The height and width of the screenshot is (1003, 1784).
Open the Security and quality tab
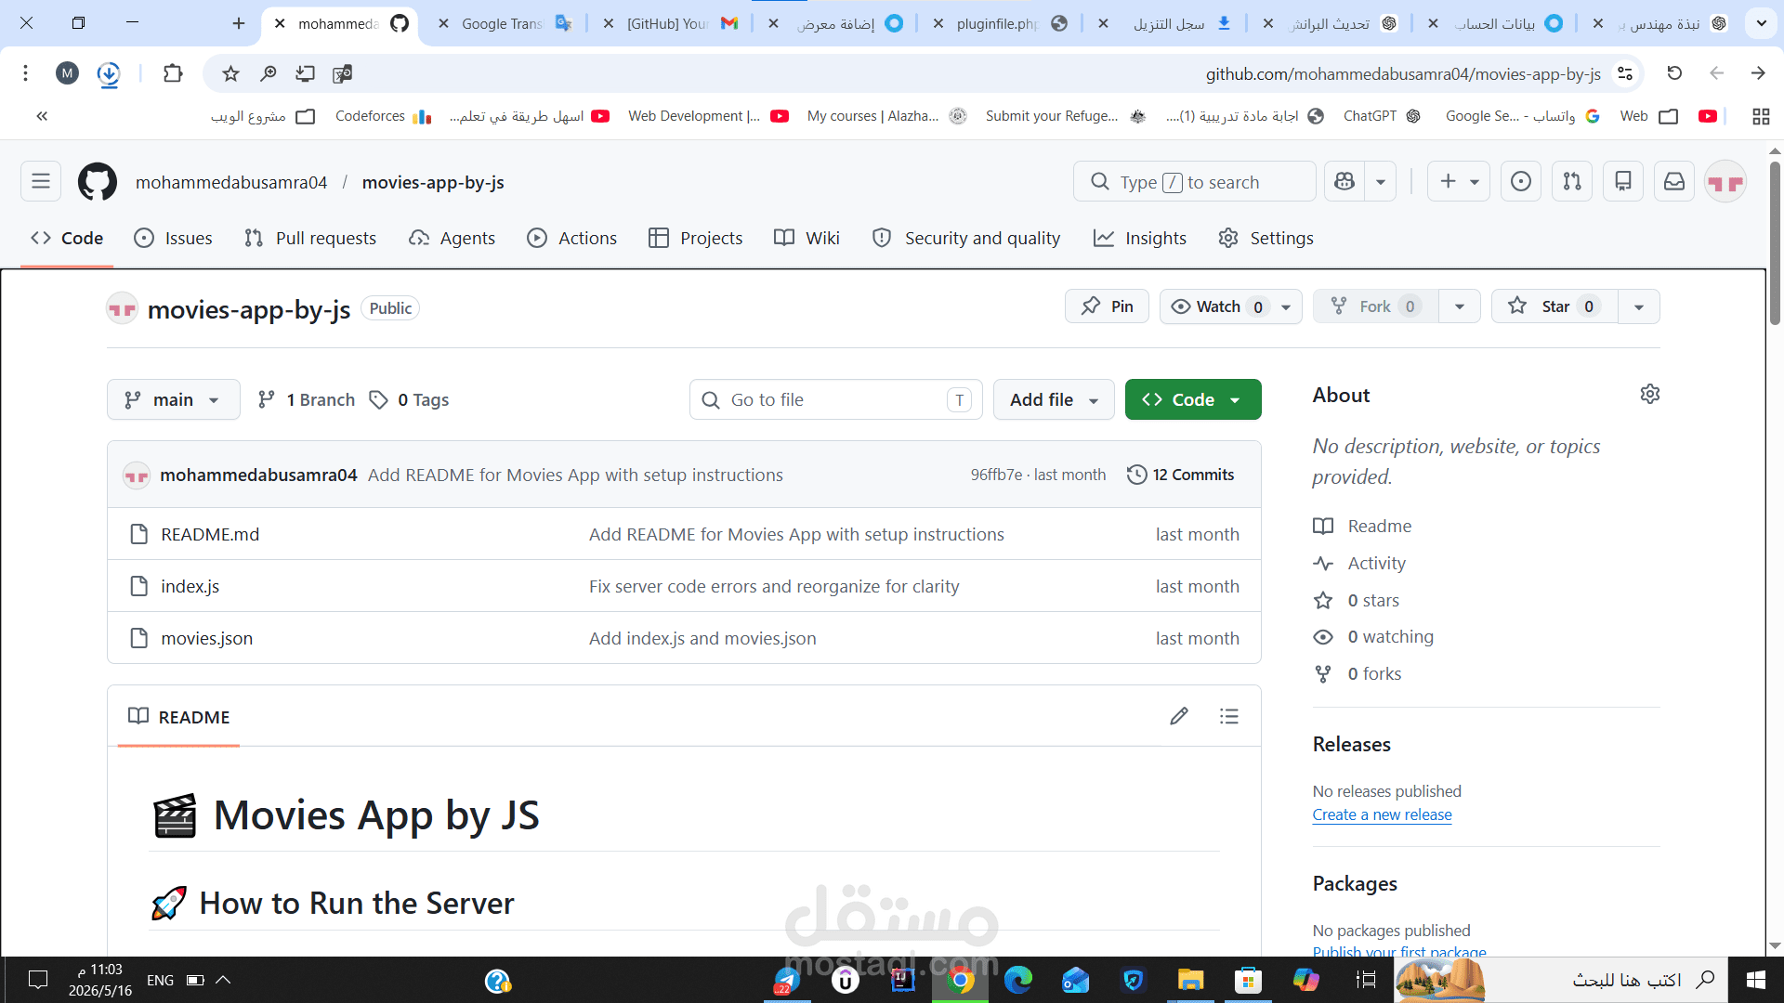(x=966, y=238)
